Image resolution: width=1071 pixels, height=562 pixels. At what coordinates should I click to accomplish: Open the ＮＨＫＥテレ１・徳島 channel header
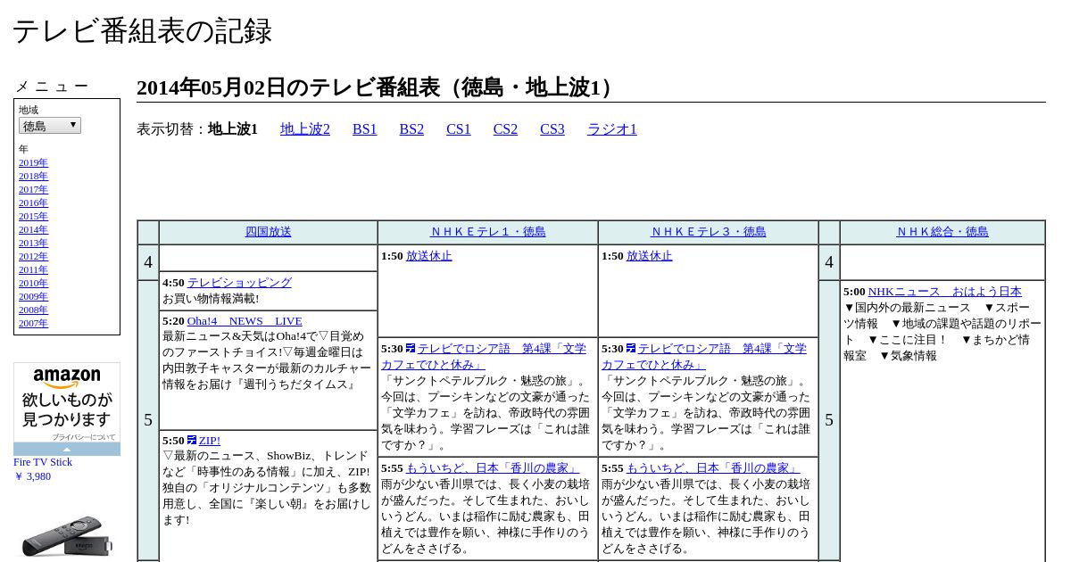(x=488, y=232)
